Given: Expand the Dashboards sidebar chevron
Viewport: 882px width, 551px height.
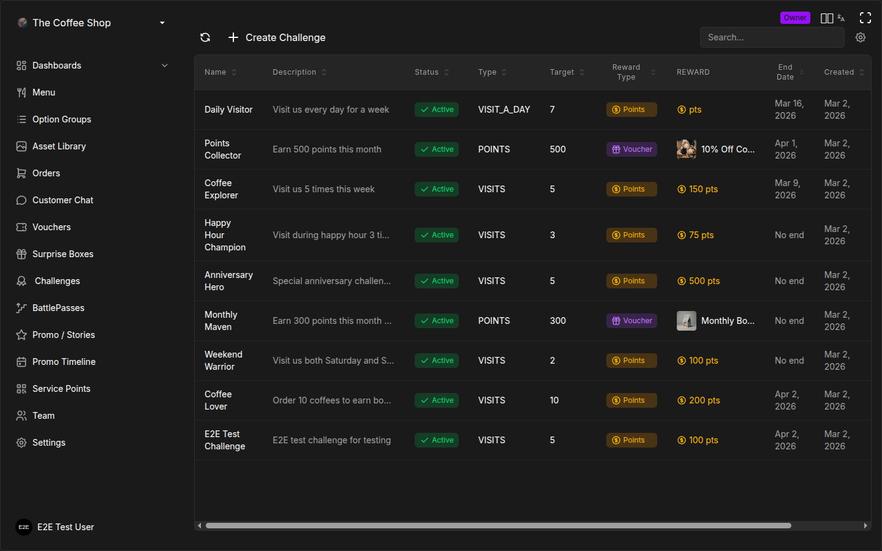Looking at the screenshot, I should 164,66.
